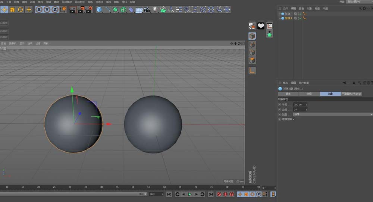The height and width of the screenshot is (202, 373).
Task: Search in the object manager magnifier
Action: click(360, 8)
